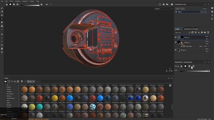Open the Edit menu

[6, 1]
